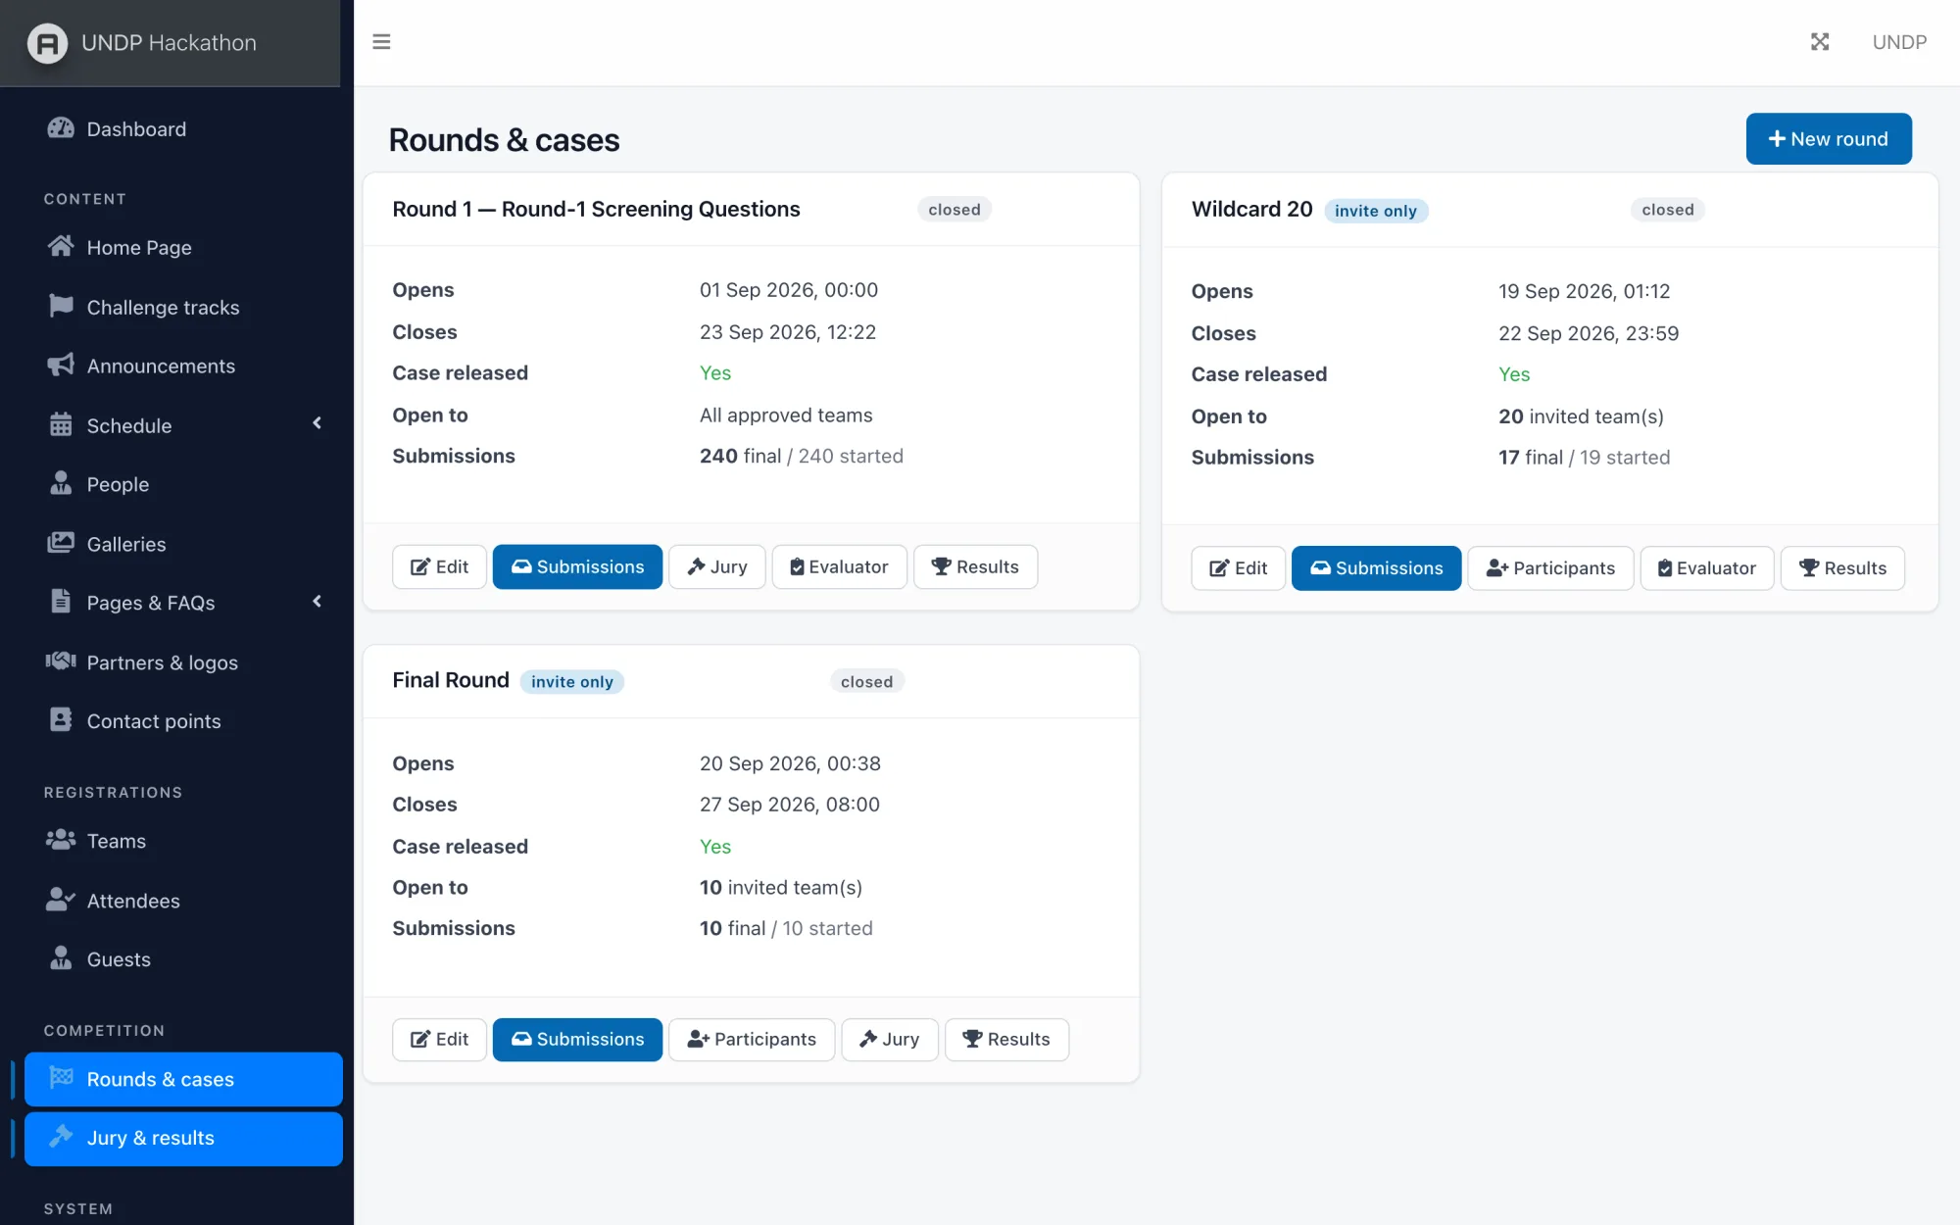Image resolution: width=1960 pixels, height=1225 pixels.
Task: Edit the Final Round
Action: coord(439,1039)
